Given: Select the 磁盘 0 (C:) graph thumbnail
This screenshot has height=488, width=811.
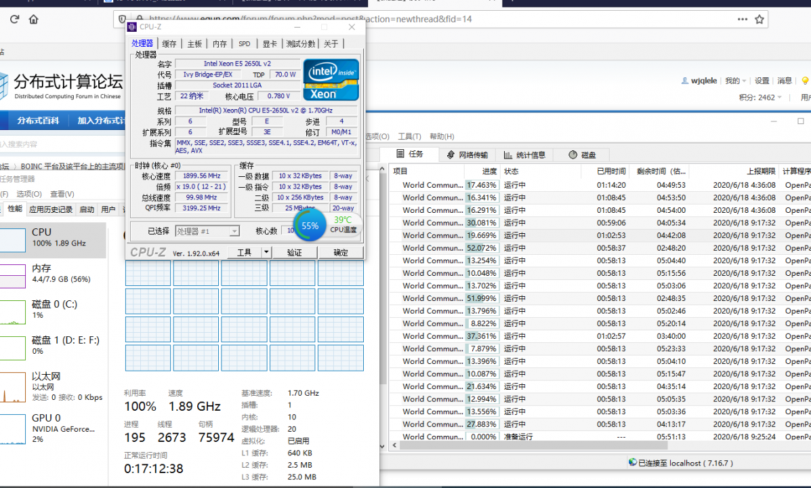Looking at the screenshot, I should [x=12, y=312].
